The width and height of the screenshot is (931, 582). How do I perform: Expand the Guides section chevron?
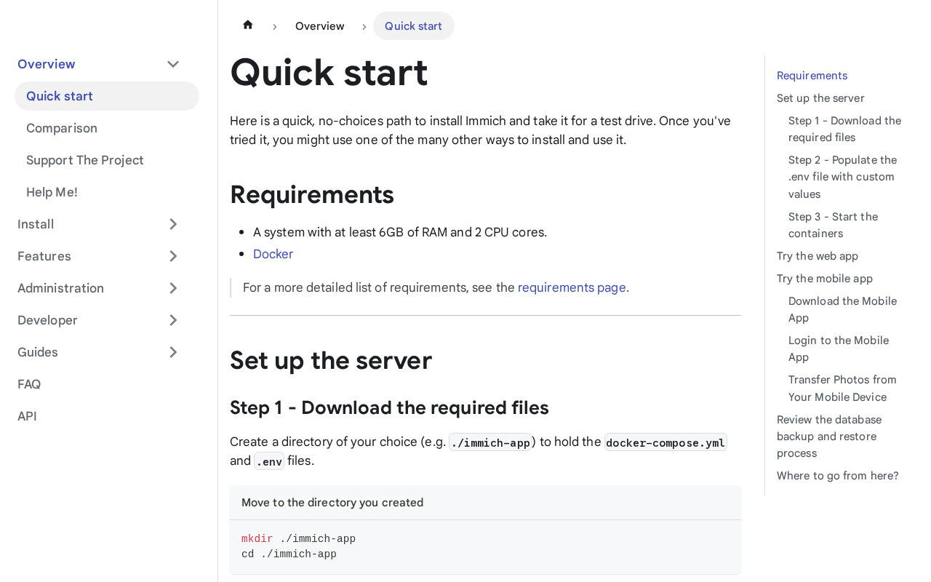(173, 352)
